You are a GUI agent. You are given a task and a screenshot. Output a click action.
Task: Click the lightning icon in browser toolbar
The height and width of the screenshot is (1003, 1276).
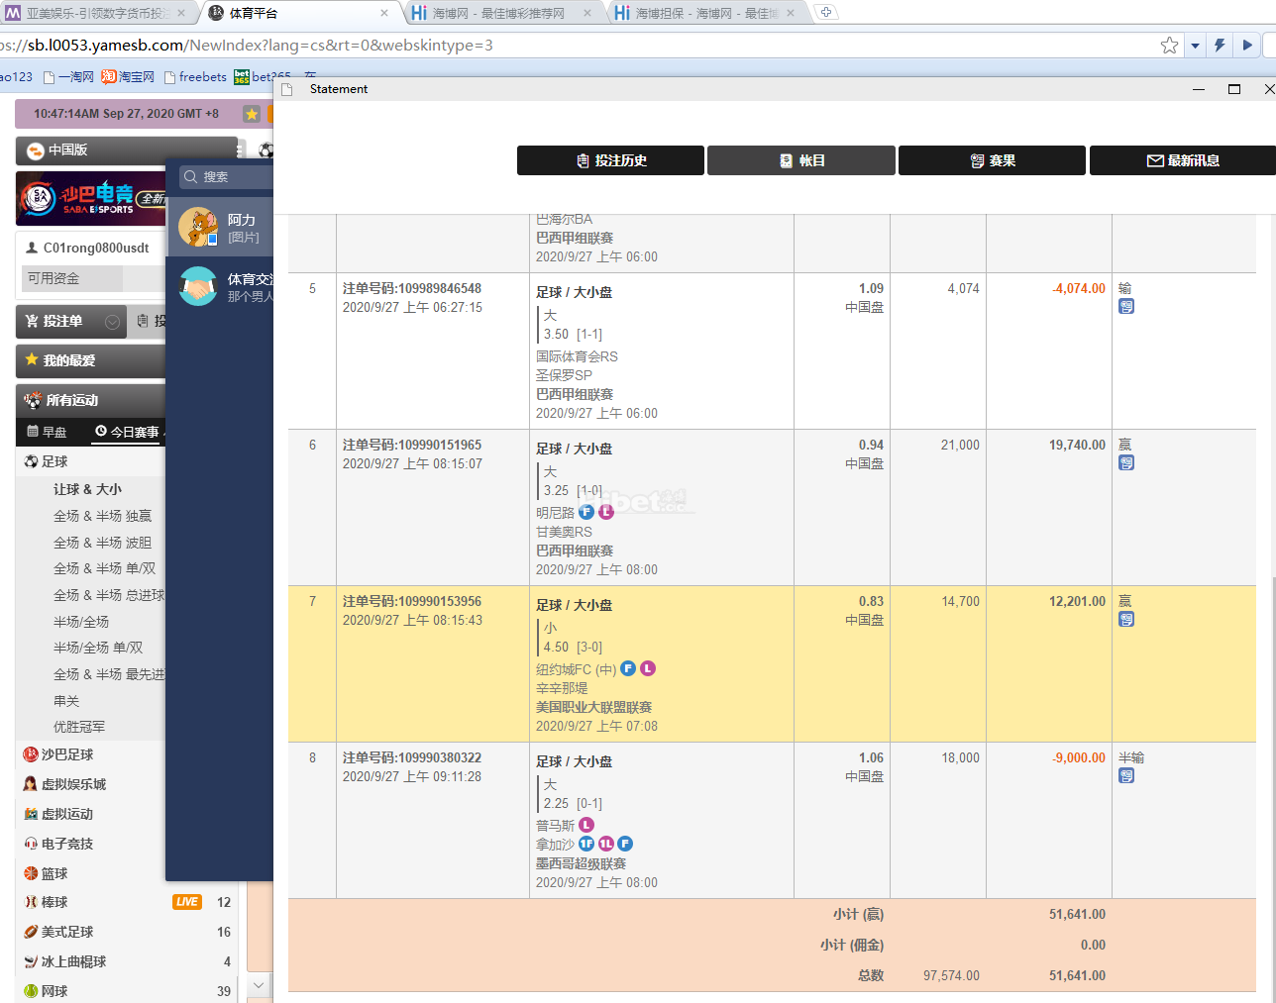(1220, 45)
